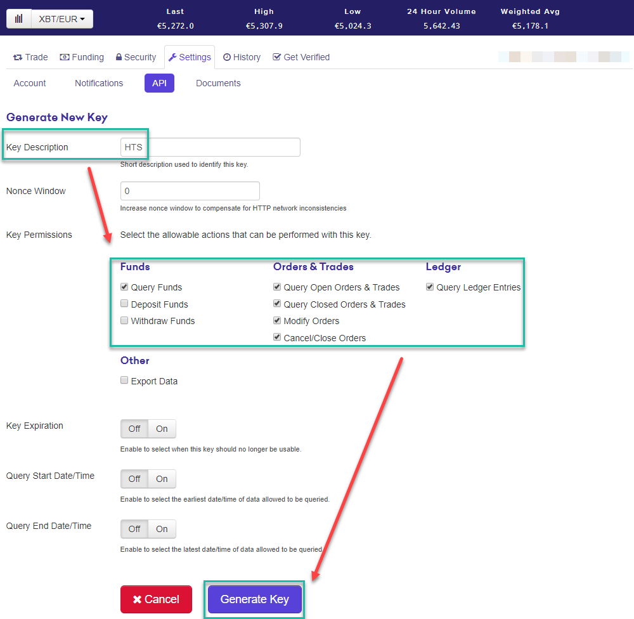Viewport: 634px width, 619px height.
Task: Open the Notifications tab
Action: coord(99,83)
